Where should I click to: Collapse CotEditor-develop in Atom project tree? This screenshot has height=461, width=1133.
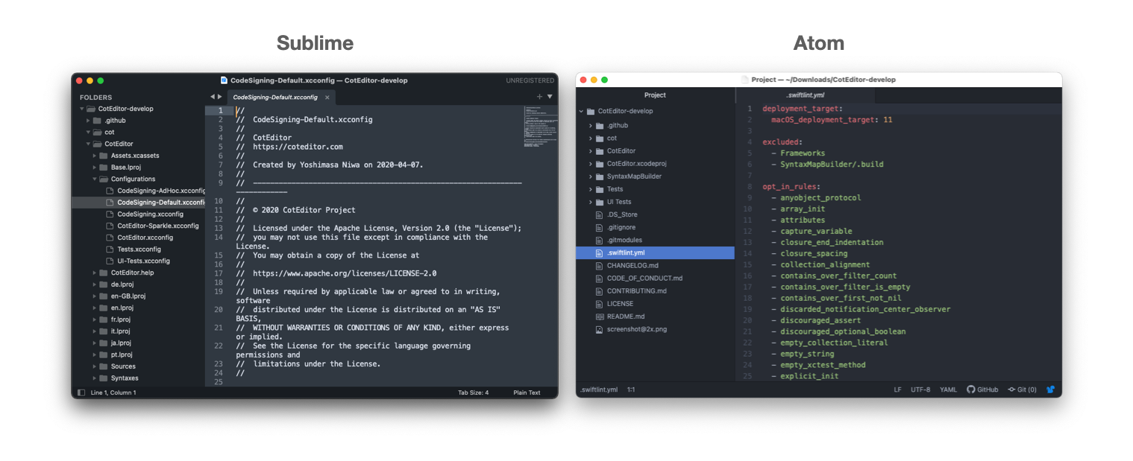click(583, 110)
